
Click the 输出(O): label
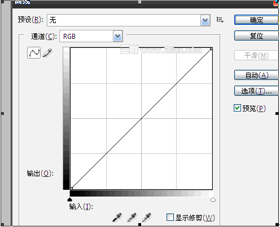point(40,173)
